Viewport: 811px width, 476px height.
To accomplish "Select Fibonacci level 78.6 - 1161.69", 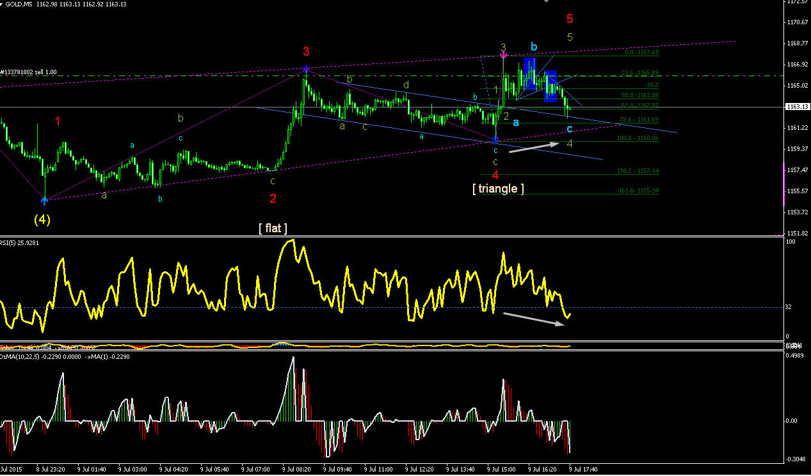I will [640, 120].
